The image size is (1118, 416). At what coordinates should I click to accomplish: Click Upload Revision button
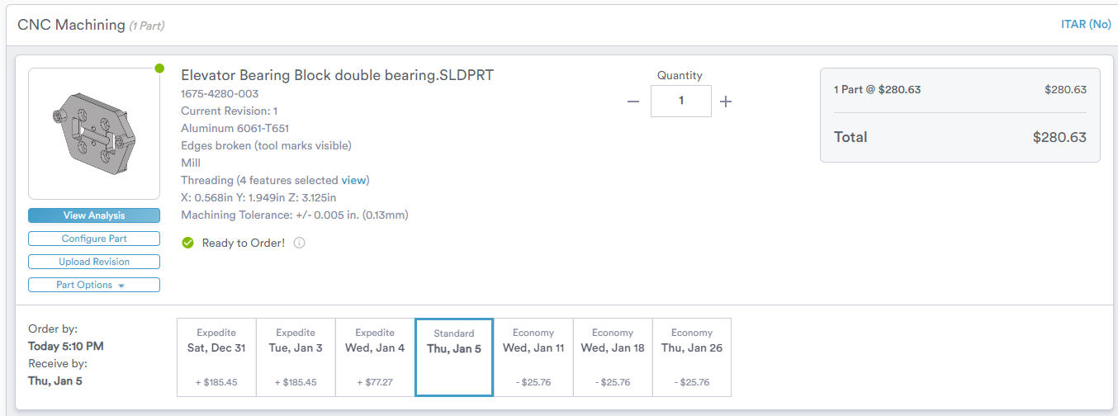[94, 262]
